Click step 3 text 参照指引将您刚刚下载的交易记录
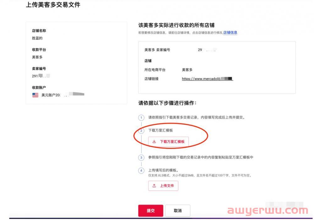This screenshot has height=220, width=314. [x=201, y=157]
